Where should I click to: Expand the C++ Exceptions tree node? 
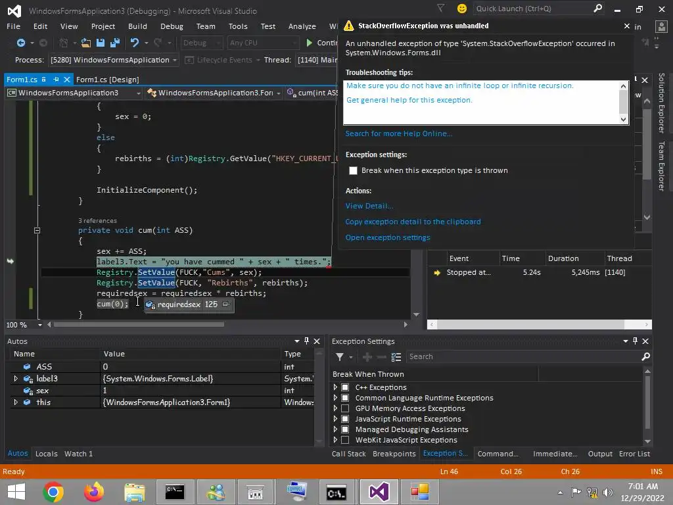(336, 387)
